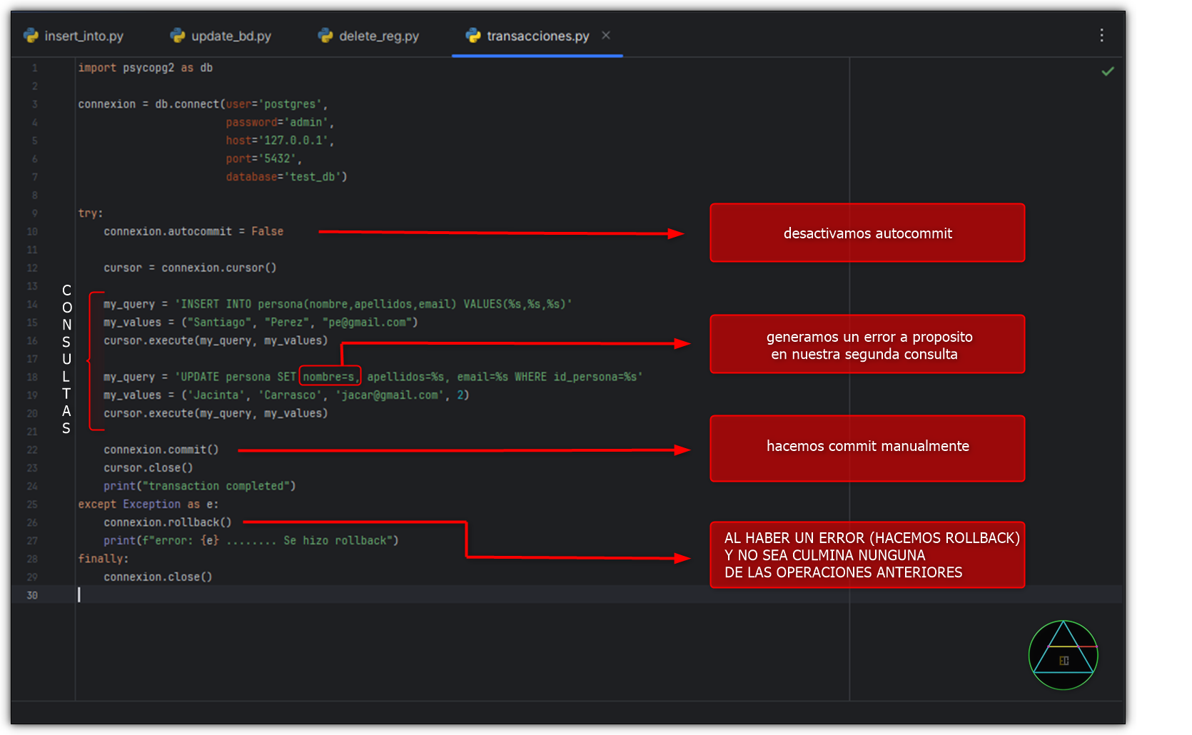Click 'except Exception as e:' line

coord(148,504)
